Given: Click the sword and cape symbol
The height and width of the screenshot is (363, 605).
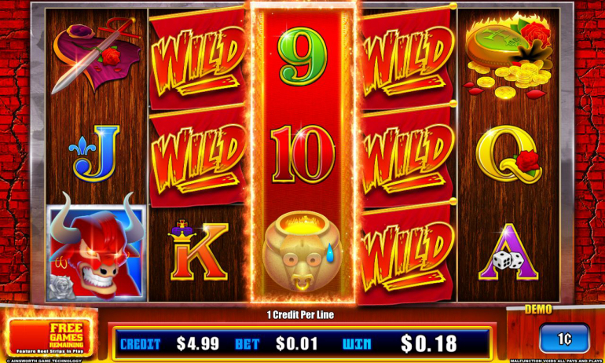Looking at the screenshot, I should pyautogui.click(x=95, y=55).
